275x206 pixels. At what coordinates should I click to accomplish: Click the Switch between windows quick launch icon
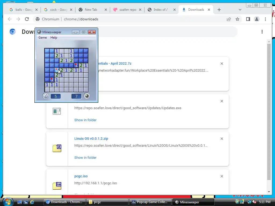tap(26, 202)
